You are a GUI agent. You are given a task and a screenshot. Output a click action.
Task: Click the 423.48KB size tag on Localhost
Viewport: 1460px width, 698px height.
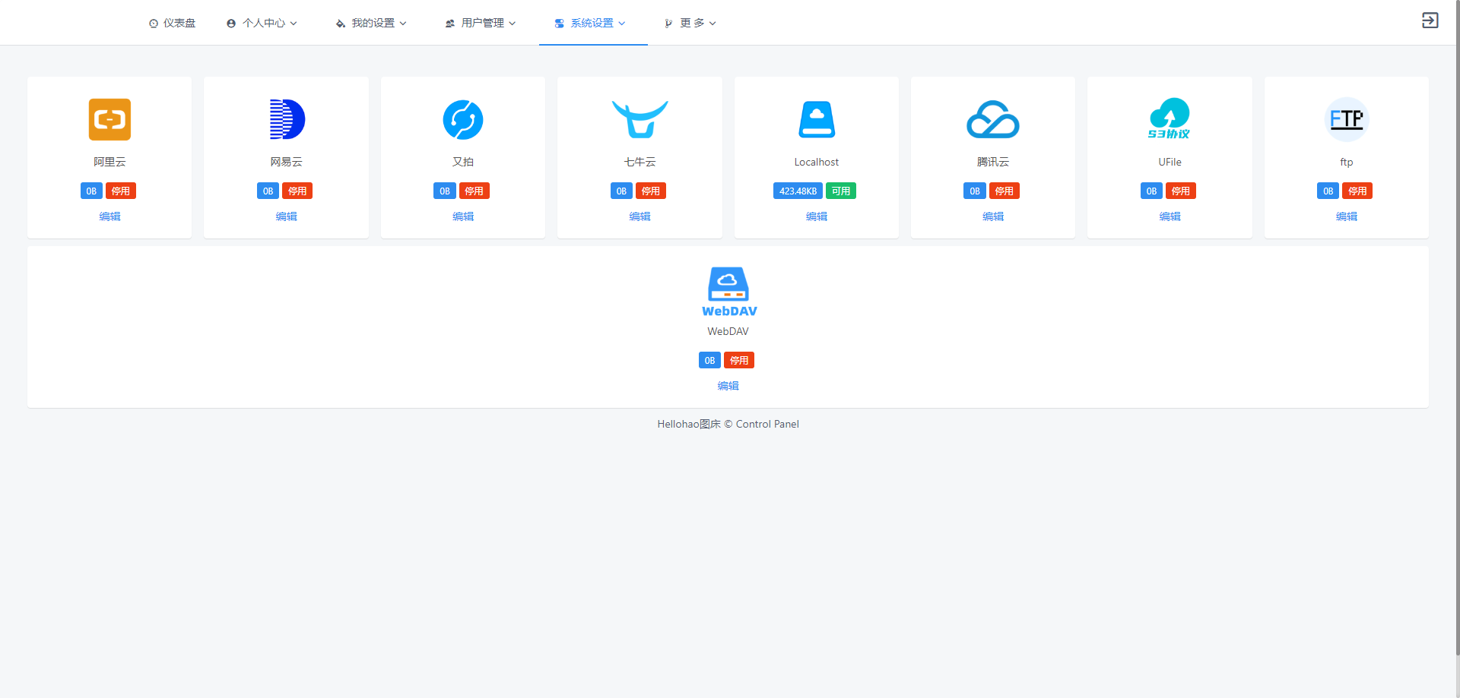pyautogui.click(x=798, y=191)
